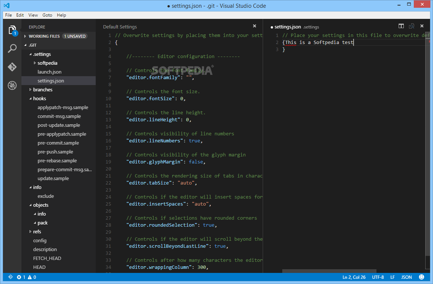Screen dimensions: 433x284
Task: Click the feedback smiley in status bar
Action: point(422,277)
